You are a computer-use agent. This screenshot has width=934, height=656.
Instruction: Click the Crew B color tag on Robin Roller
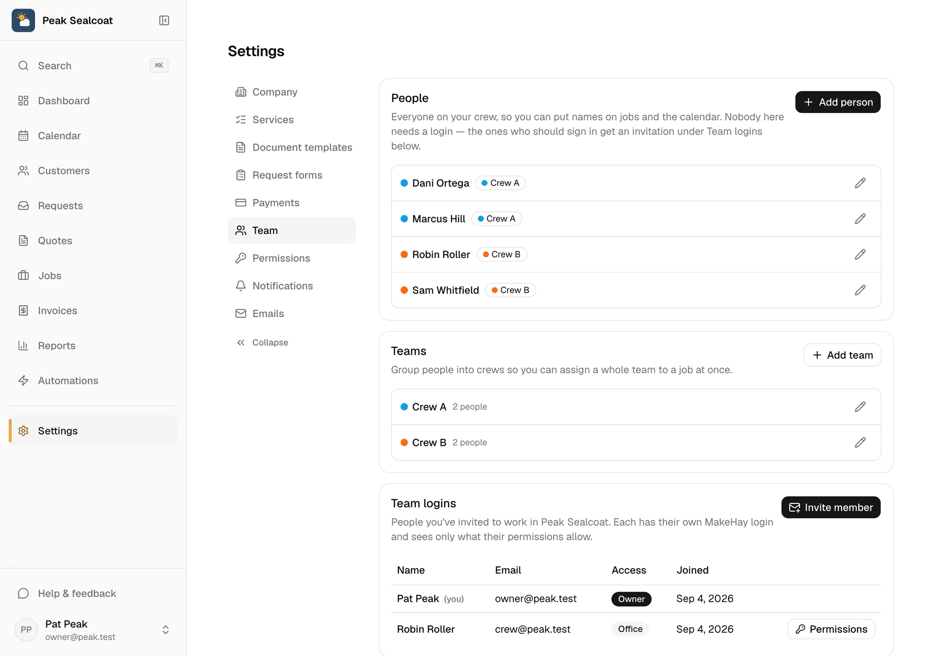pos(502,254)
